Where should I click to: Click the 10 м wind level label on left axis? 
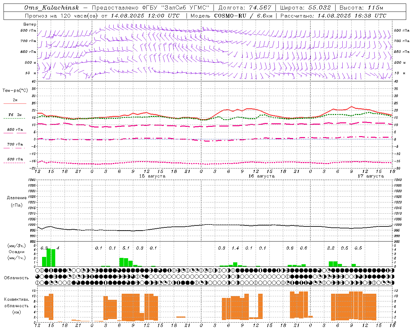(x=31, y=73)
